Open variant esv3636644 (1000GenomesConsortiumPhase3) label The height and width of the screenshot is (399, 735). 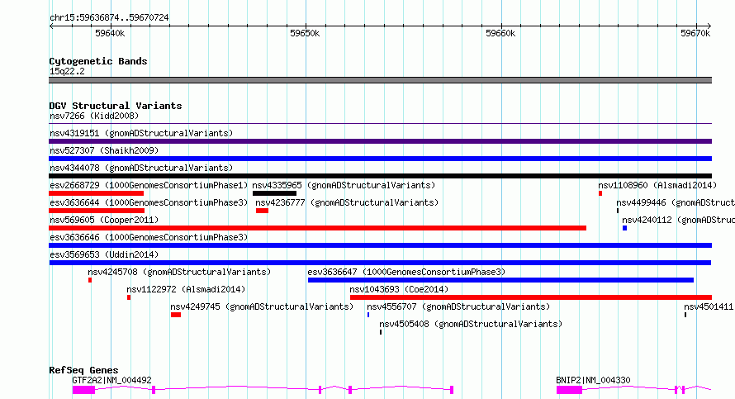(x=149, y=202)
